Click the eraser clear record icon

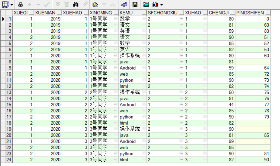tap(85, 4)
